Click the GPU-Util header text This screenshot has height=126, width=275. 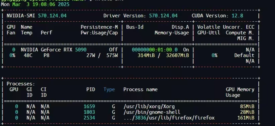(x=209, y=33)
